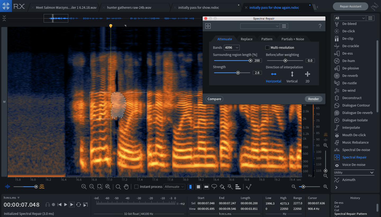The width and height of the screenshot is (381, 217).
Task: Click the waveform view icon
Action: tap(7, 187)
